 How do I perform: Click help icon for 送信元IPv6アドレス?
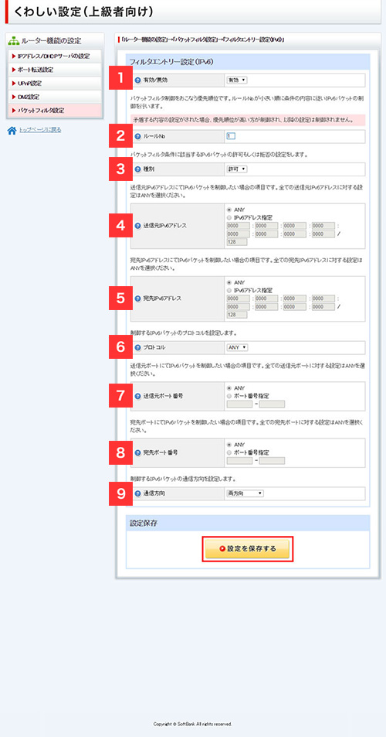pyautogui.click(x=137, y=226)
